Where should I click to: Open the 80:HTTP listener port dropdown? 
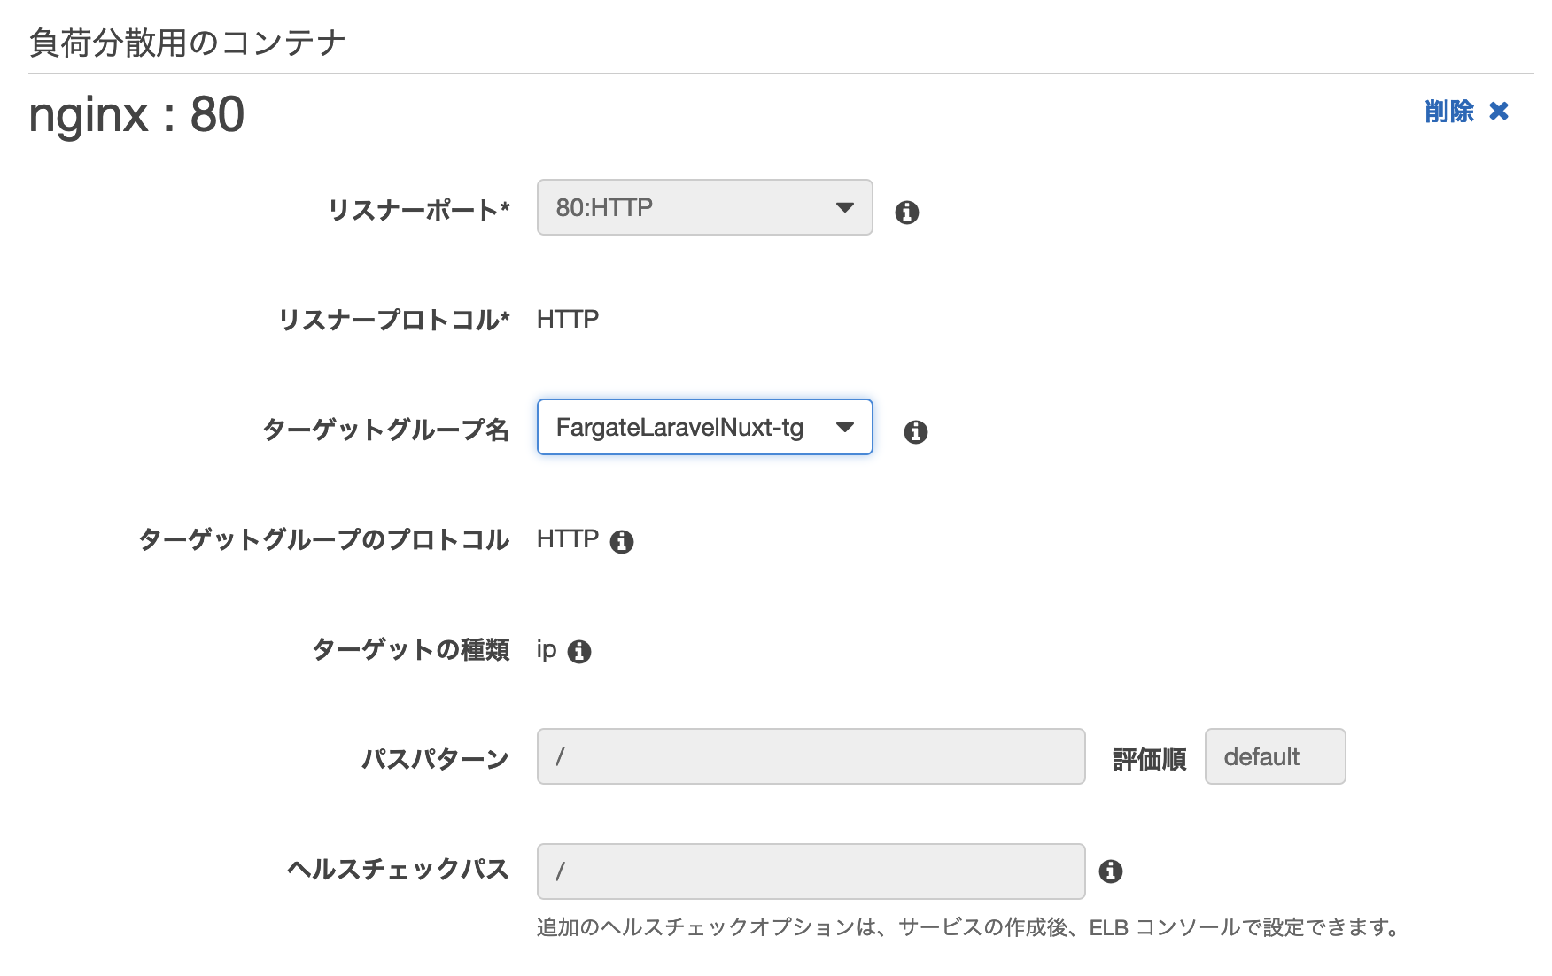point(691,207)
